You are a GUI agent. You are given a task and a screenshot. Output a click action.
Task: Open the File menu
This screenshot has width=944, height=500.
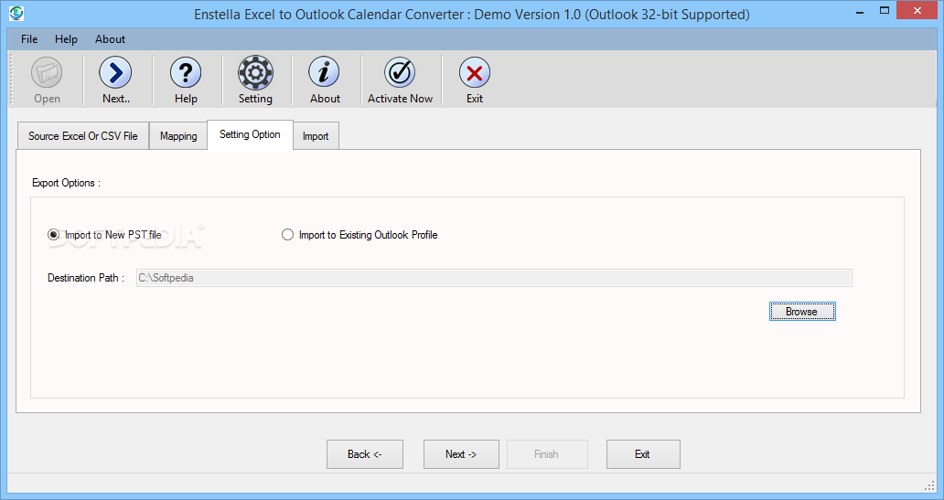[29, 39]
